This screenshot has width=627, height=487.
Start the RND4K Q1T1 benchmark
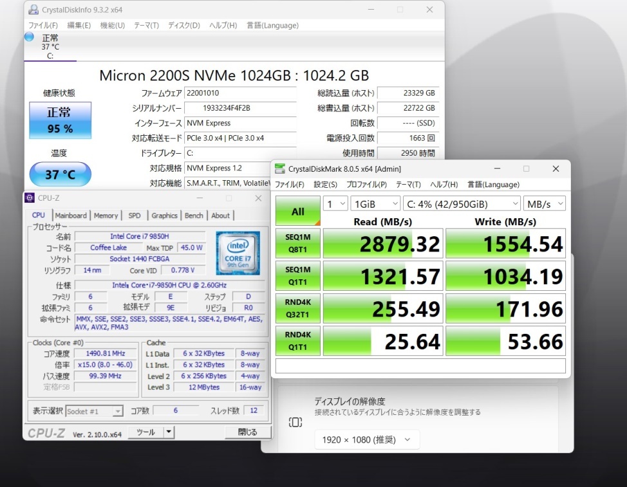point(297,341)
